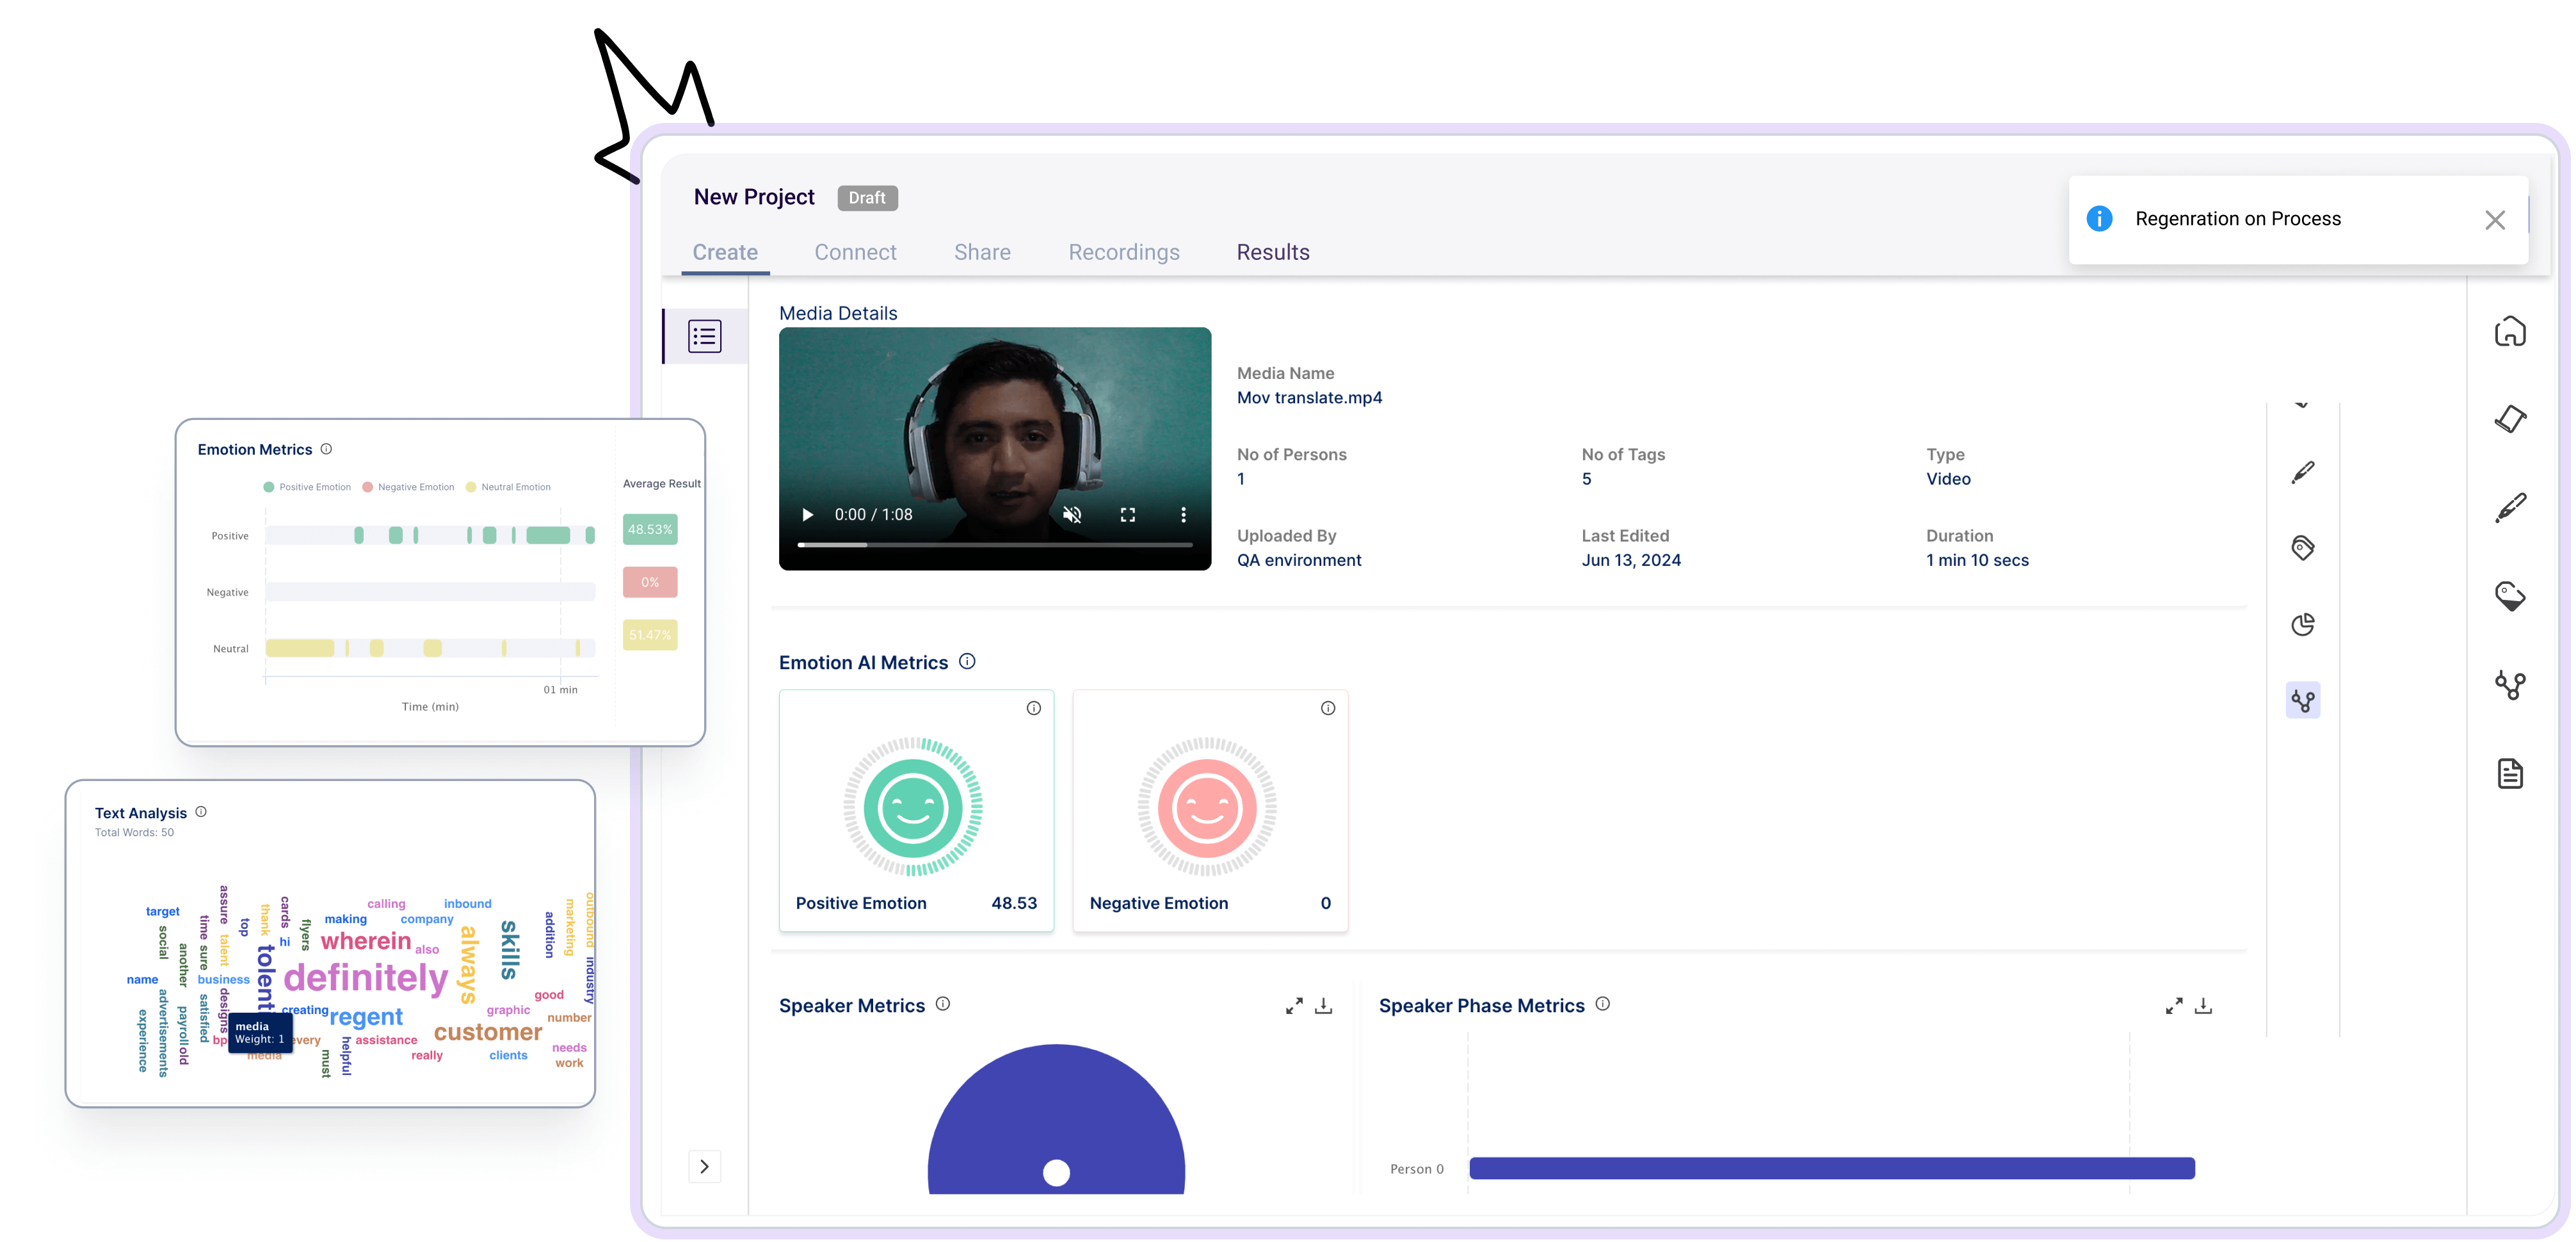Show info for Positive Emotion card
This screenshot has height=1242, width=2576.
coord(1034,708)
